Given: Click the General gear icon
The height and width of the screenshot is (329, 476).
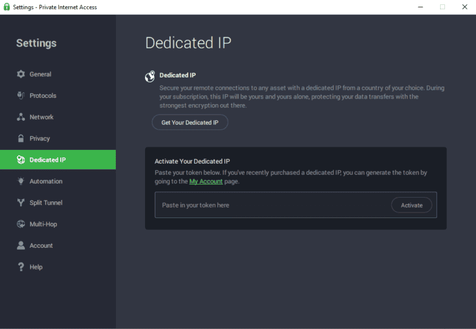Looking at the screenshot, I should [20, 74].
